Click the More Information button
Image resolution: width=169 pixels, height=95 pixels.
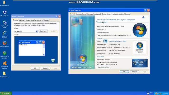[103, 67]
